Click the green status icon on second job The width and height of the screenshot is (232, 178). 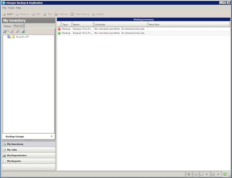59,33
